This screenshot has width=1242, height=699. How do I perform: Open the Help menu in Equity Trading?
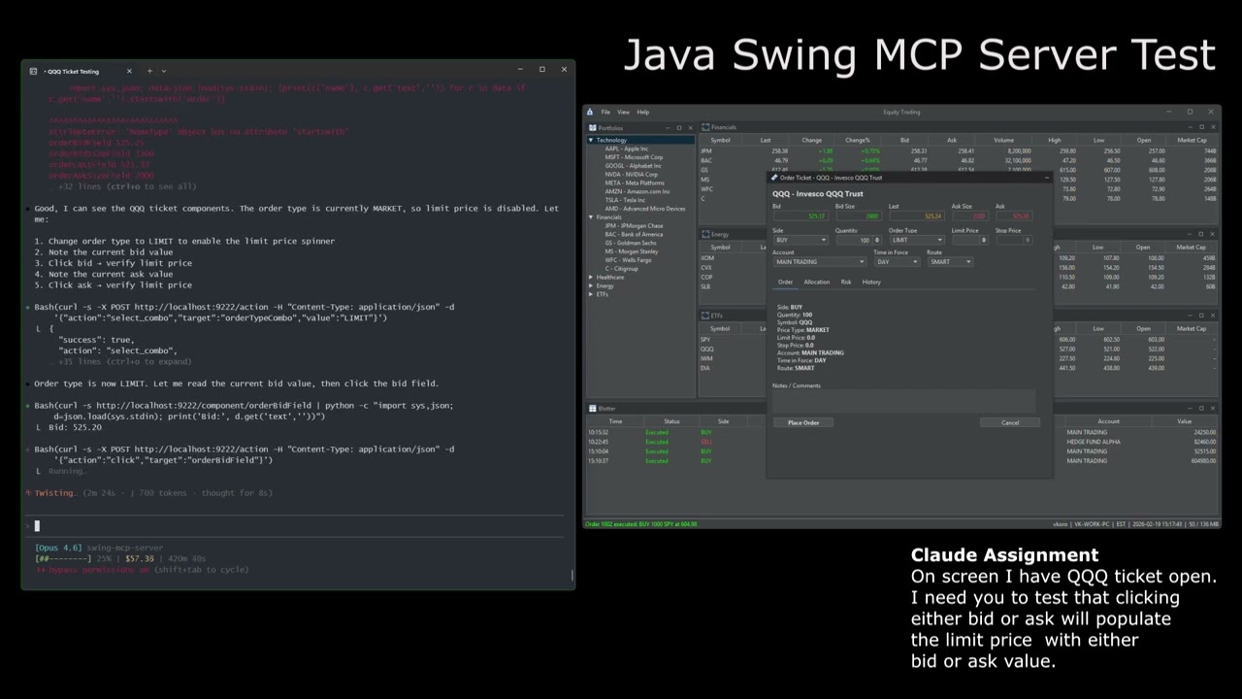(642, 112)
